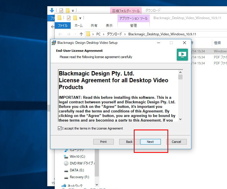
Task: Click the ダウンロード title of the back window
Action: tap(153, 10)
